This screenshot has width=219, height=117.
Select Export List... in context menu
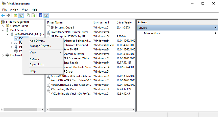click(37, 64)
